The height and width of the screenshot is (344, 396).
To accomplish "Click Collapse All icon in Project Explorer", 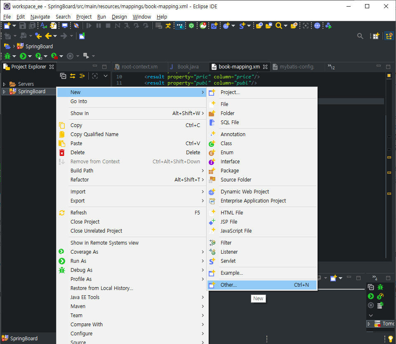I will pyautogui.click(x=63, y=76).
